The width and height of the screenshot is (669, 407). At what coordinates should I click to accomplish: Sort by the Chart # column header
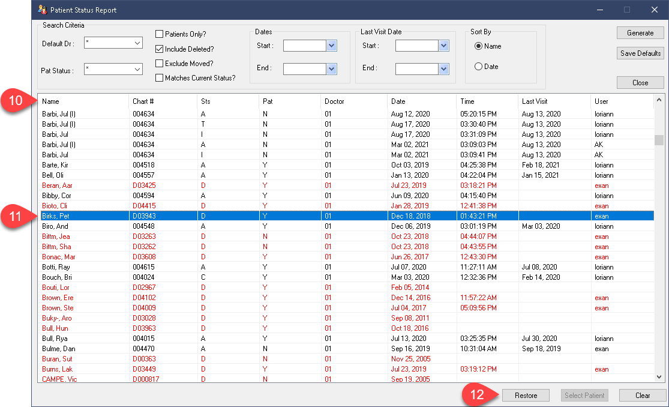tap(163, 101)
